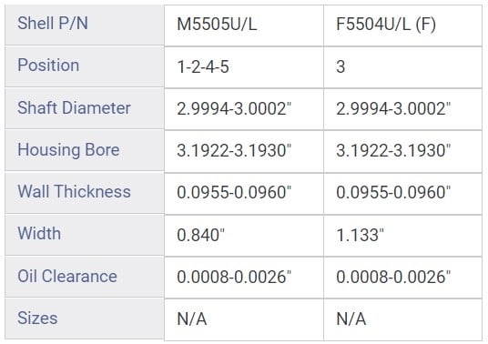
Task: Click the Wall Thickness row label
Action: click(85, 192)
